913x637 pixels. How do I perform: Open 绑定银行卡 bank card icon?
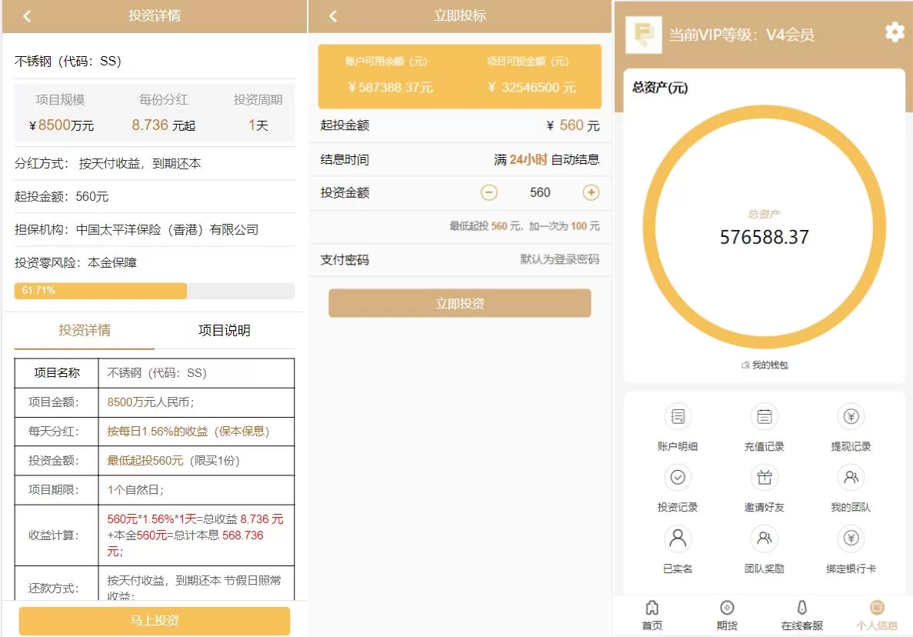point(851,539)
